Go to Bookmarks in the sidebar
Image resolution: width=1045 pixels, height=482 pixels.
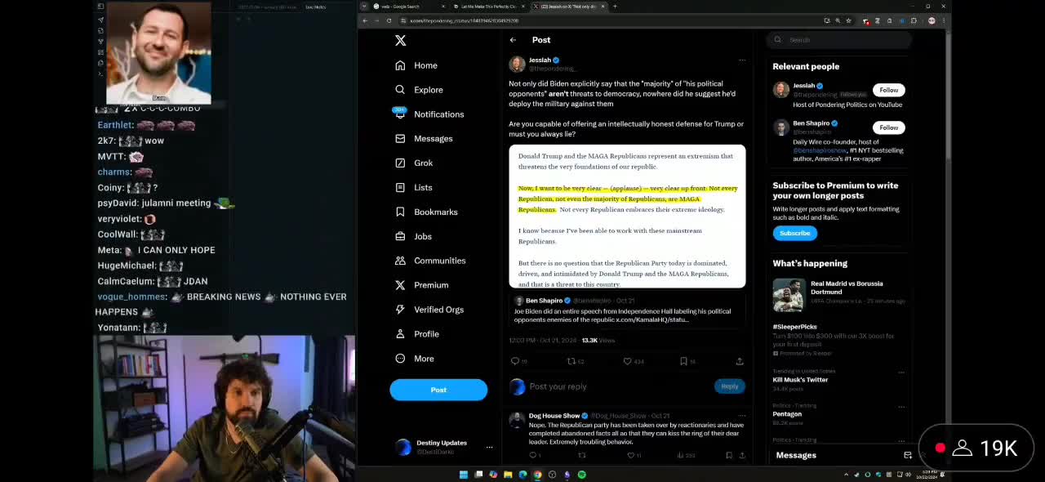coord(435,212)
